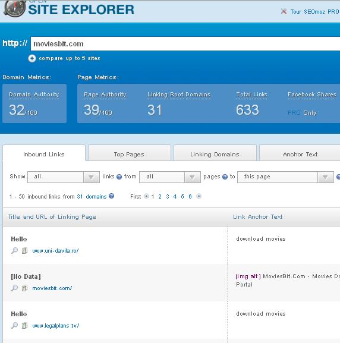Click next-page arrow after page 6
This screenshot has height=343, width=340.
[x=199, y=196]
